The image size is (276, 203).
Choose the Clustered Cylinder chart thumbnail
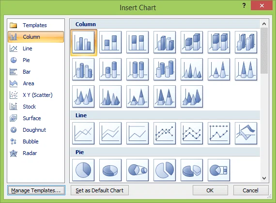(x=83, y=70)
